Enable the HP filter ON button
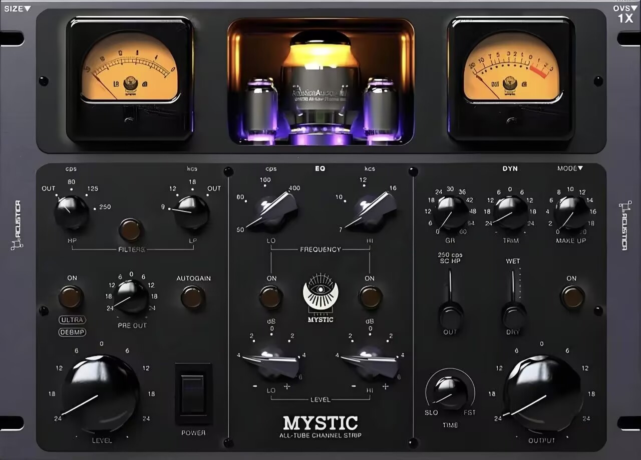Screen dimensions: 641x460 [x=71, y=296]
